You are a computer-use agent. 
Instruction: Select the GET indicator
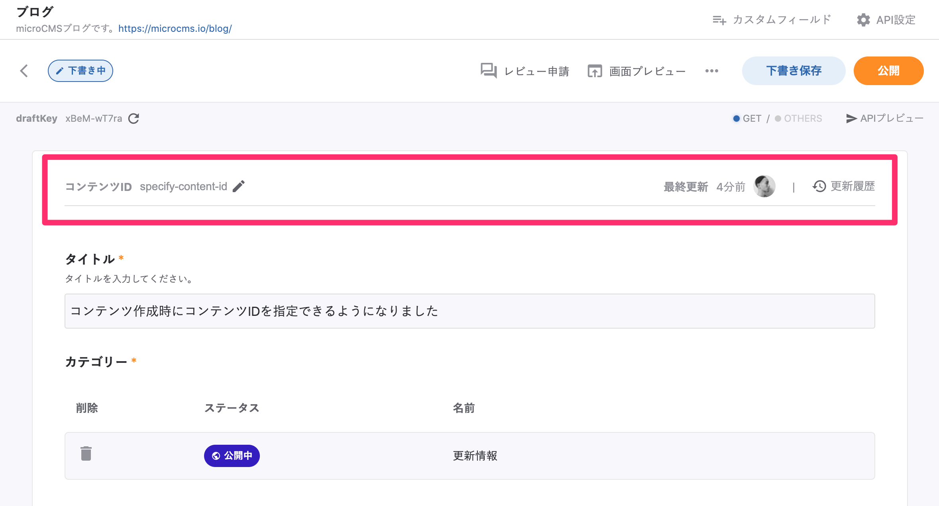click(747, 119)
